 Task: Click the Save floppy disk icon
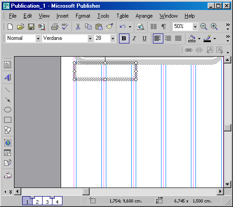[31, 27]
